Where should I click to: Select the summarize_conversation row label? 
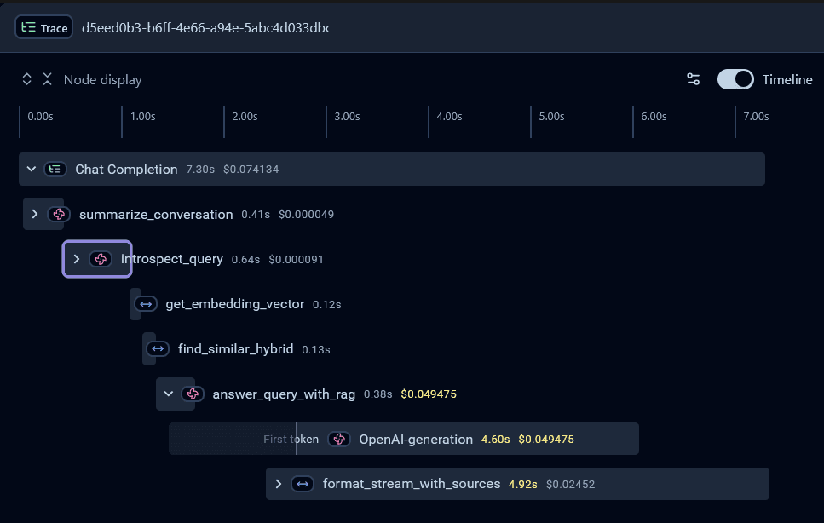coord(156,215)
